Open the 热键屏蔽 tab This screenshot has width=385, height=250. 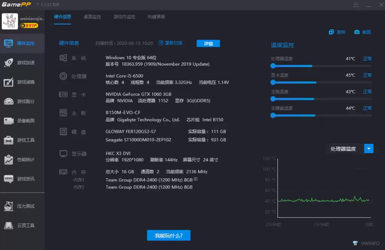point(156,17)
